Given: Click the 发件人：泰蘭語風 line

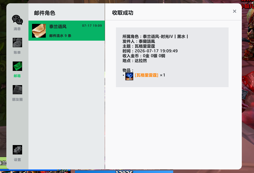Looking at the screenshot, I should click(139, 41).
